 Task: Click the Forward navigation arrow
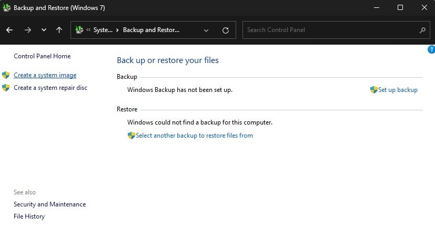click(x=27, y=30)
